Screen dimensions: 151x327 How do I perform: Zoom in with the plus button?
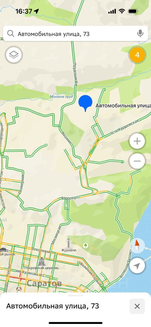click(137, 141)
